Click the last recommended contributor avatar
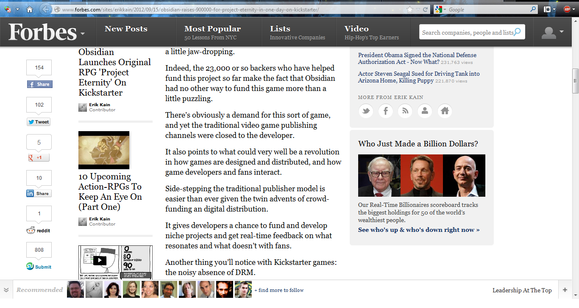The height and width of the screenshot is (308, 579). (243, 289)
